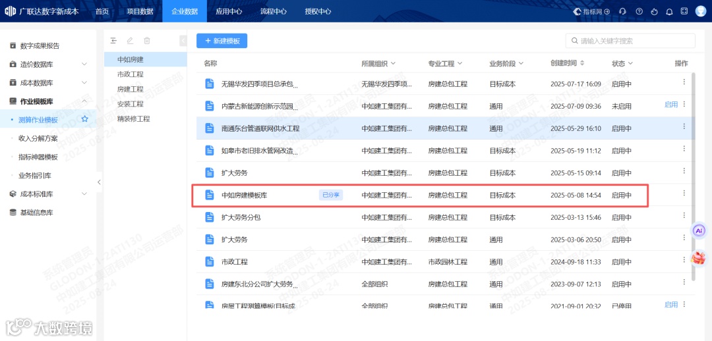712x341 pixels.
Task: Focus the keyword search field
Action: pos(630,41)
